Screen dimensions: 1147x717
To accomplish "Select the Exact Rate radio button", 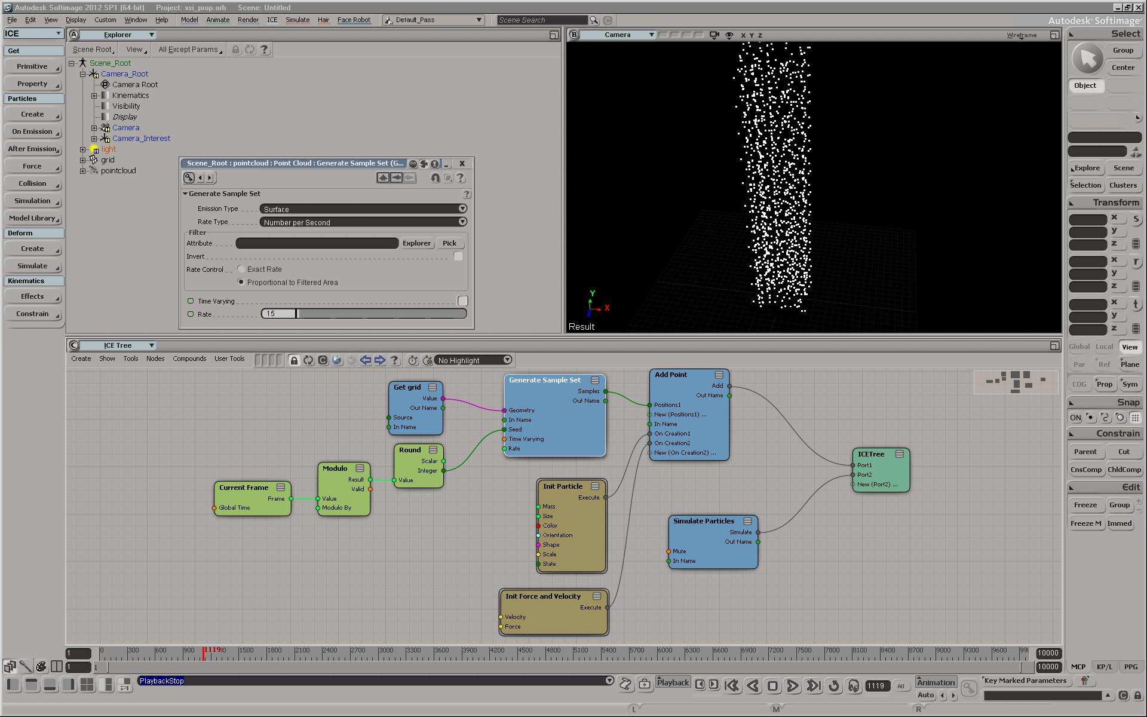I will point(241,269).
